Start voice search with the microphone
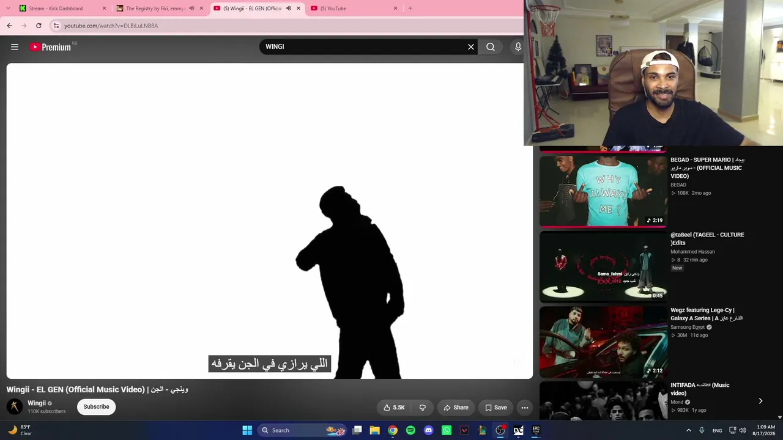 tap(518, 47)
